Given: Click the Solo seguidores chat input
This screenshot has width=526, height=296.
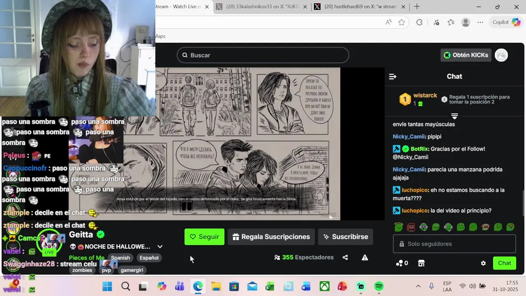Looking at the screenshot, I should [454, 244].
